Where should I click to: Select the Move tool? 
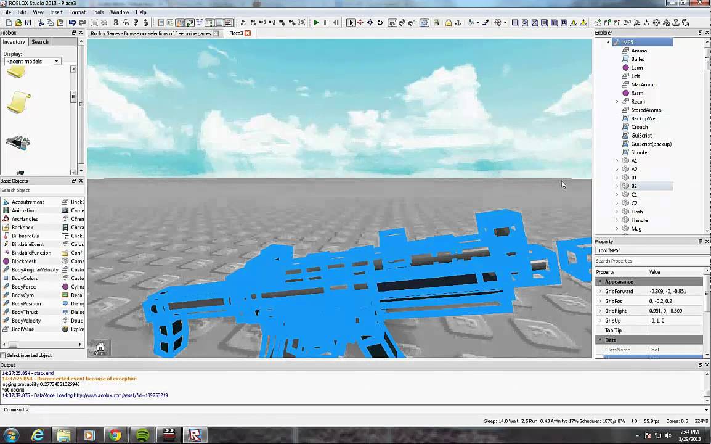[x=360, y=22]
